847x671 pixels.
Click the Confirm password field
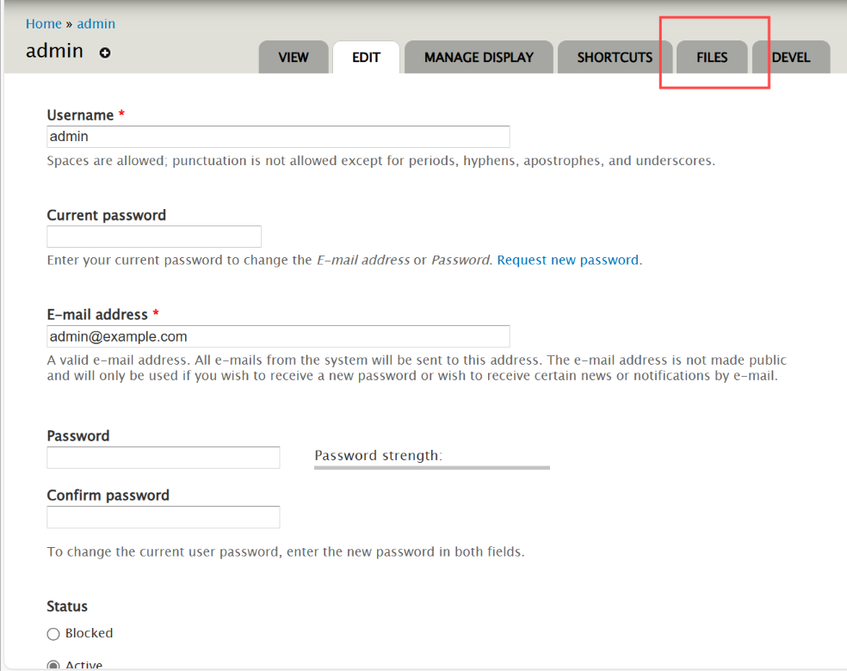click(164, 517)
